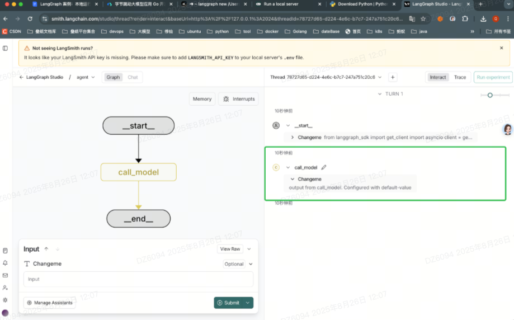514x320 pixels.
Task: Move to next input with down arrow
Action: 58,249
